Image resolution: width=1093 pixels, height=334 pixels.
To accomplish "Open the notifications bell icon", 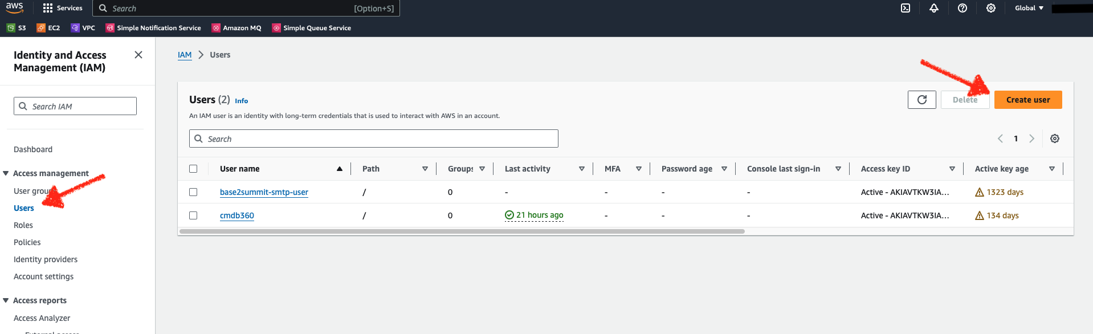I will click(934, 8).
